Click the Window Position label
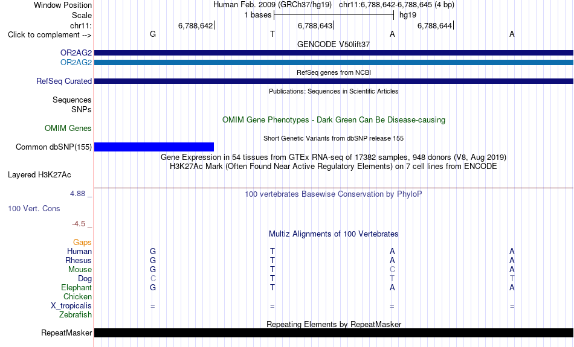Image resolution: width=574 pixels, height=347 pixels. [x=63, y=5]
